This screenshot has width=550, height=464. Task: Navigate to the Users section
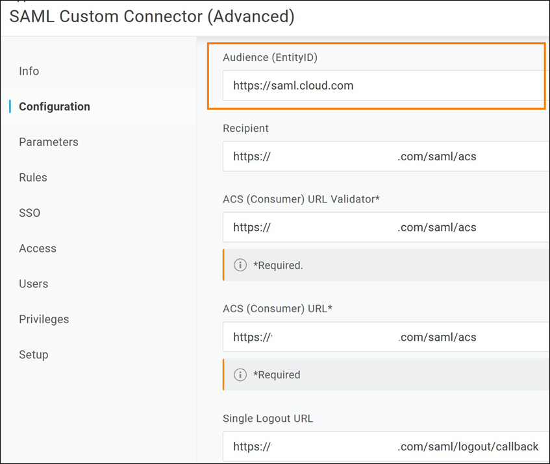34,284
